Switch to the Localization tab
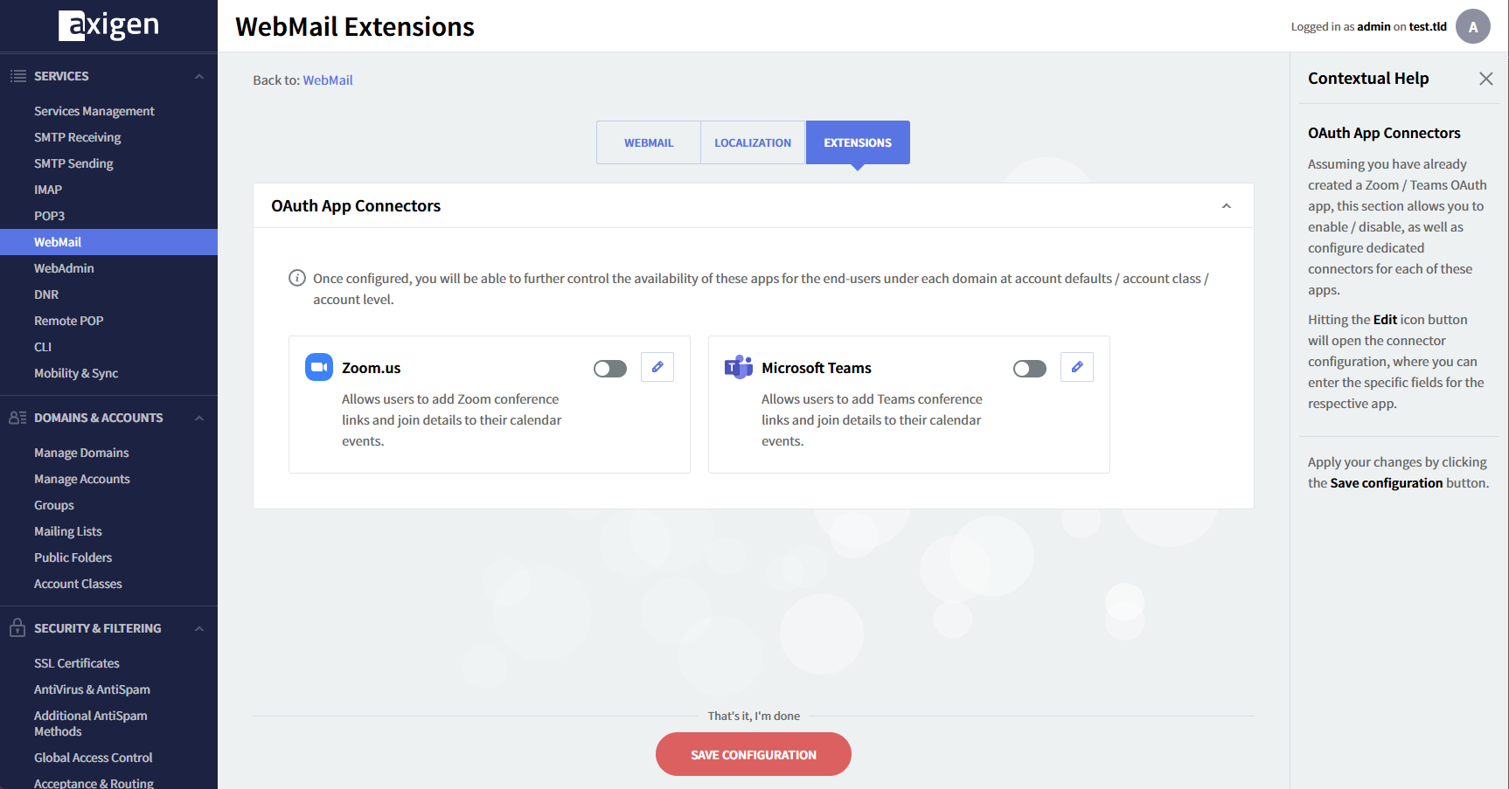Screen dimensions: 1509x789 coord(753,143)
